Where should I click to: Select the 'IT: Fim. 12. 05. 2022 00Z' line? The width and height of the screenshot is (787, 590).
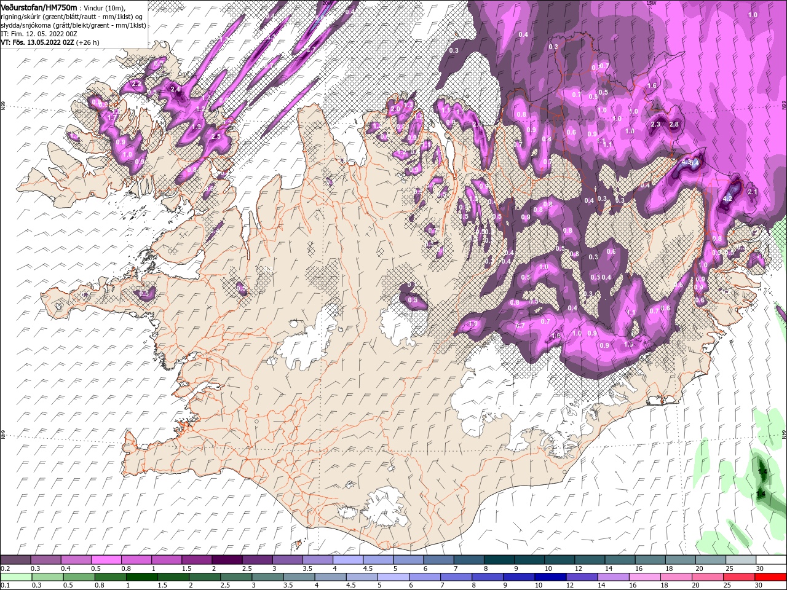point(38,34)
